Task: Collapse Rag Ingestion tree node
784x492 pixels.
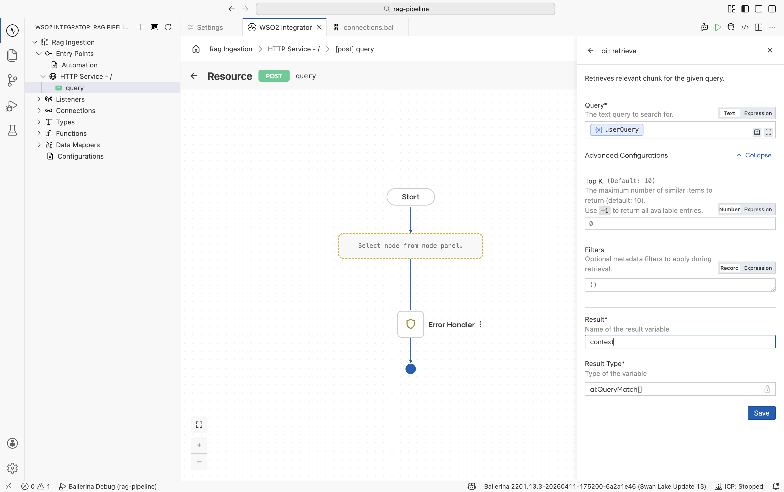Action: [35, 42]
